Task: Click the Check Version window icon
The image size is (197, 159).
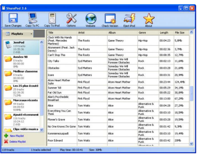Action: click(x=110, y=19)
